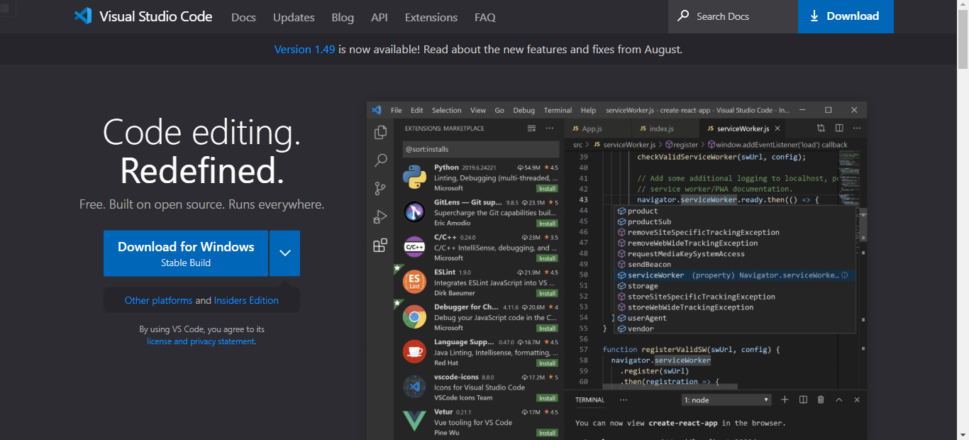Viewport: 969px width, 440px height.
Task: Open the 1: node terminal selector dropdown
Action: [x=725, y=399]
